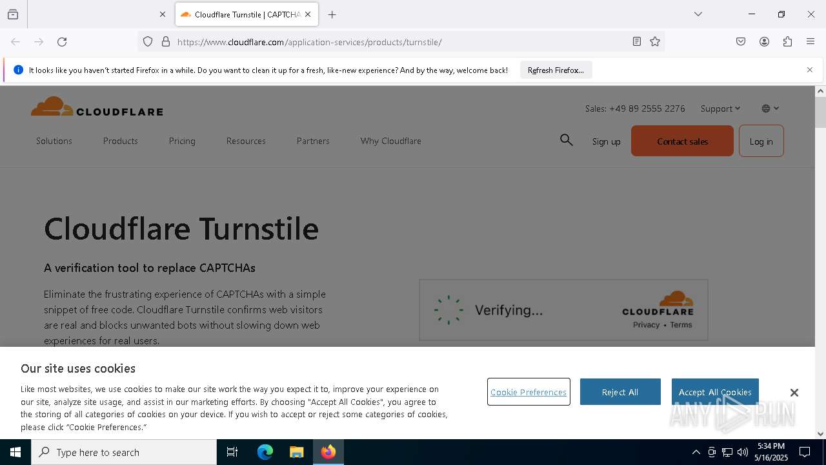This screenshot has width=826, height=465.
Task: Click the network tray icon
Action: 727,452
